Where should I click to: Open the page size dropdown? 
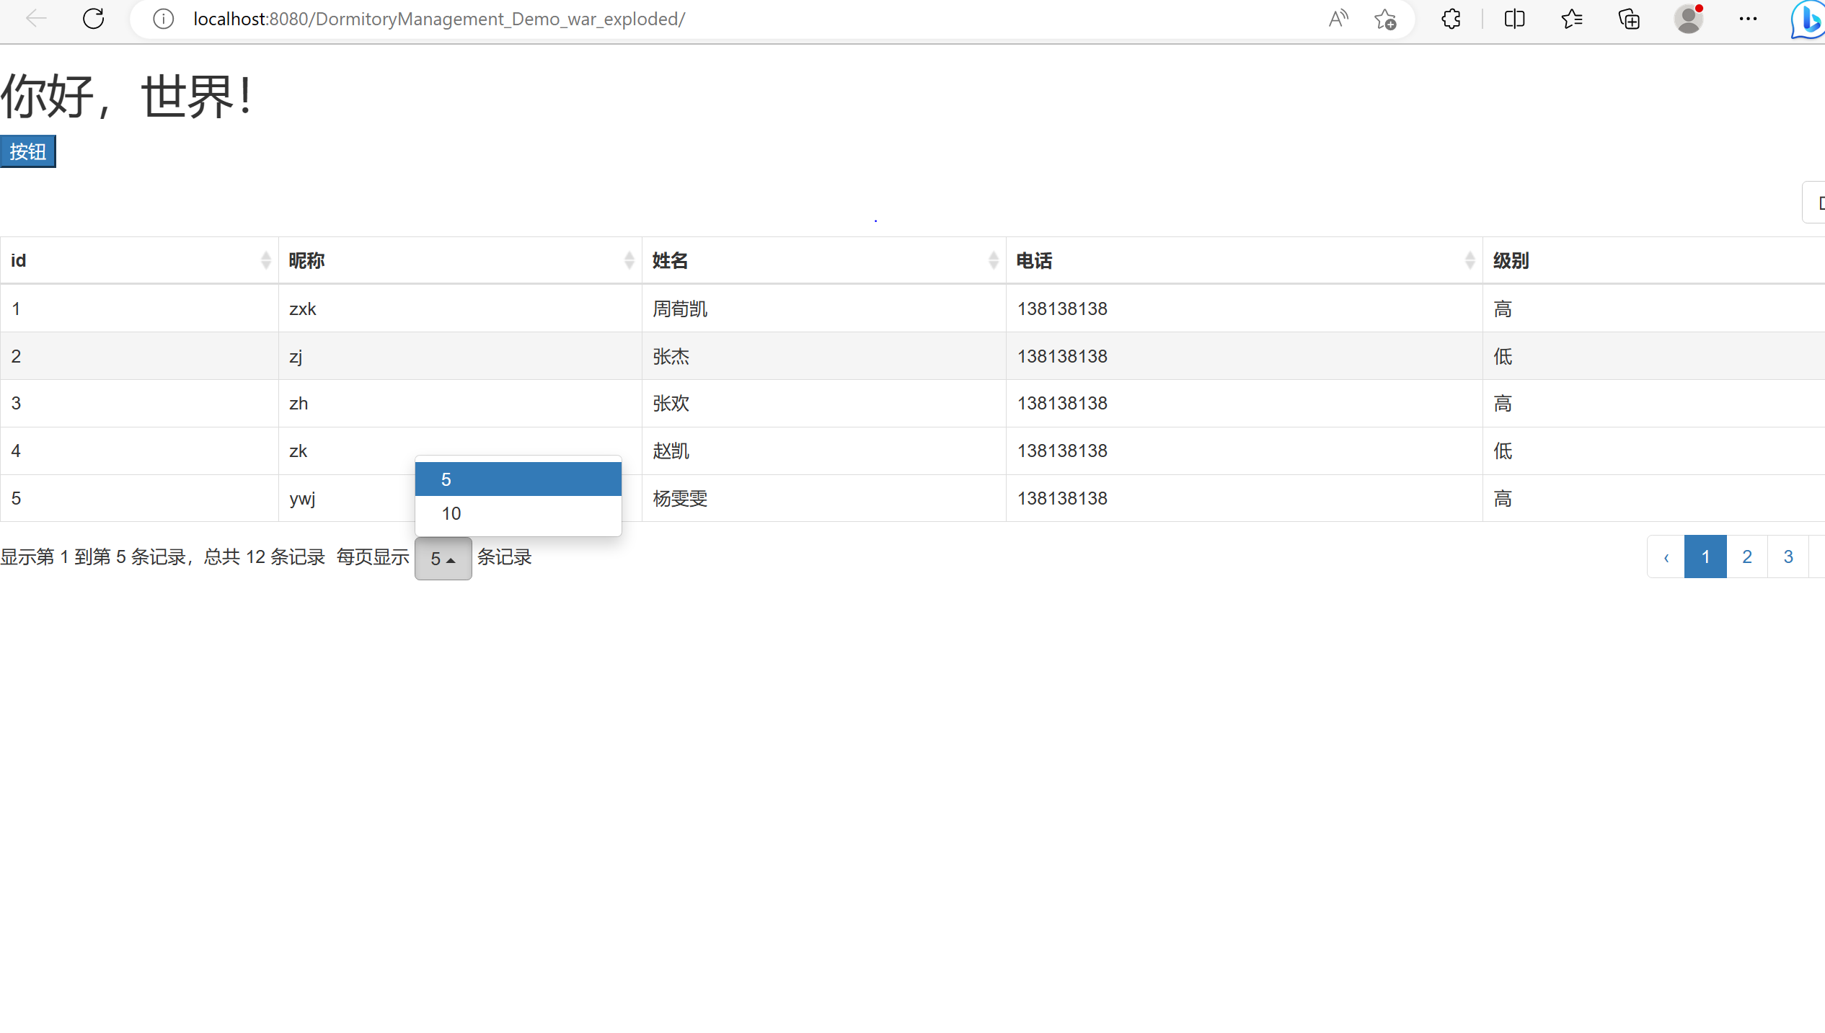(x=443, y=557)
